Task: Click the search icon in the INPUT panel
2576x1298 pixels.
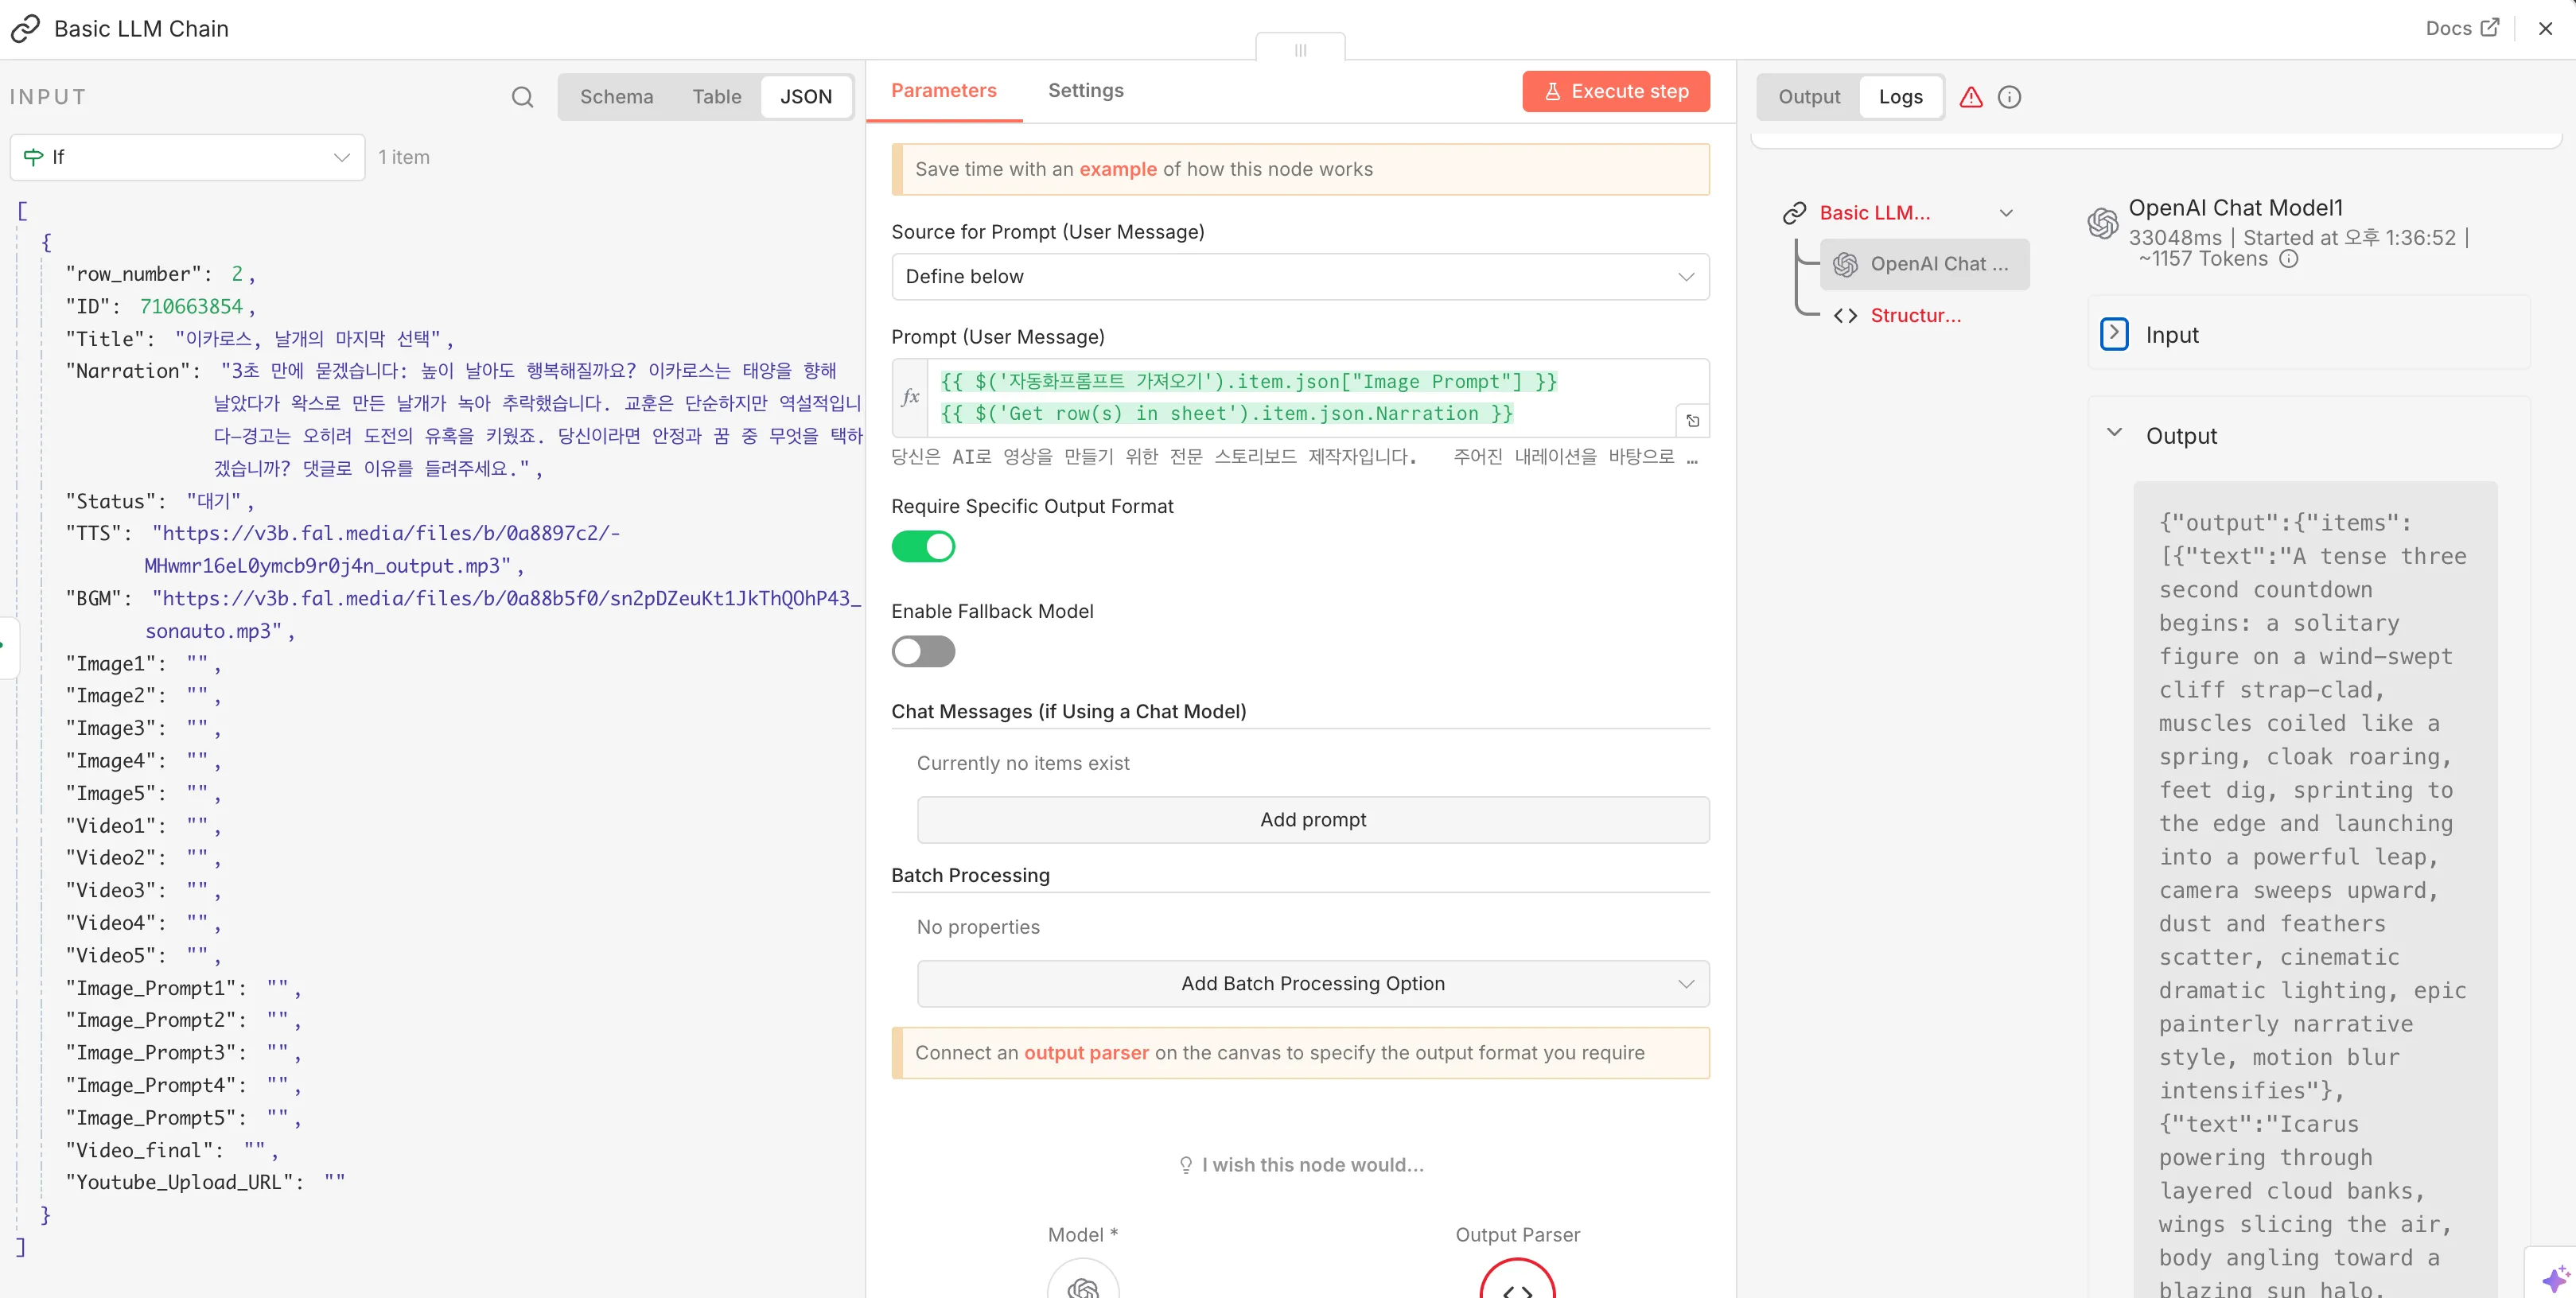Action: 522,97
